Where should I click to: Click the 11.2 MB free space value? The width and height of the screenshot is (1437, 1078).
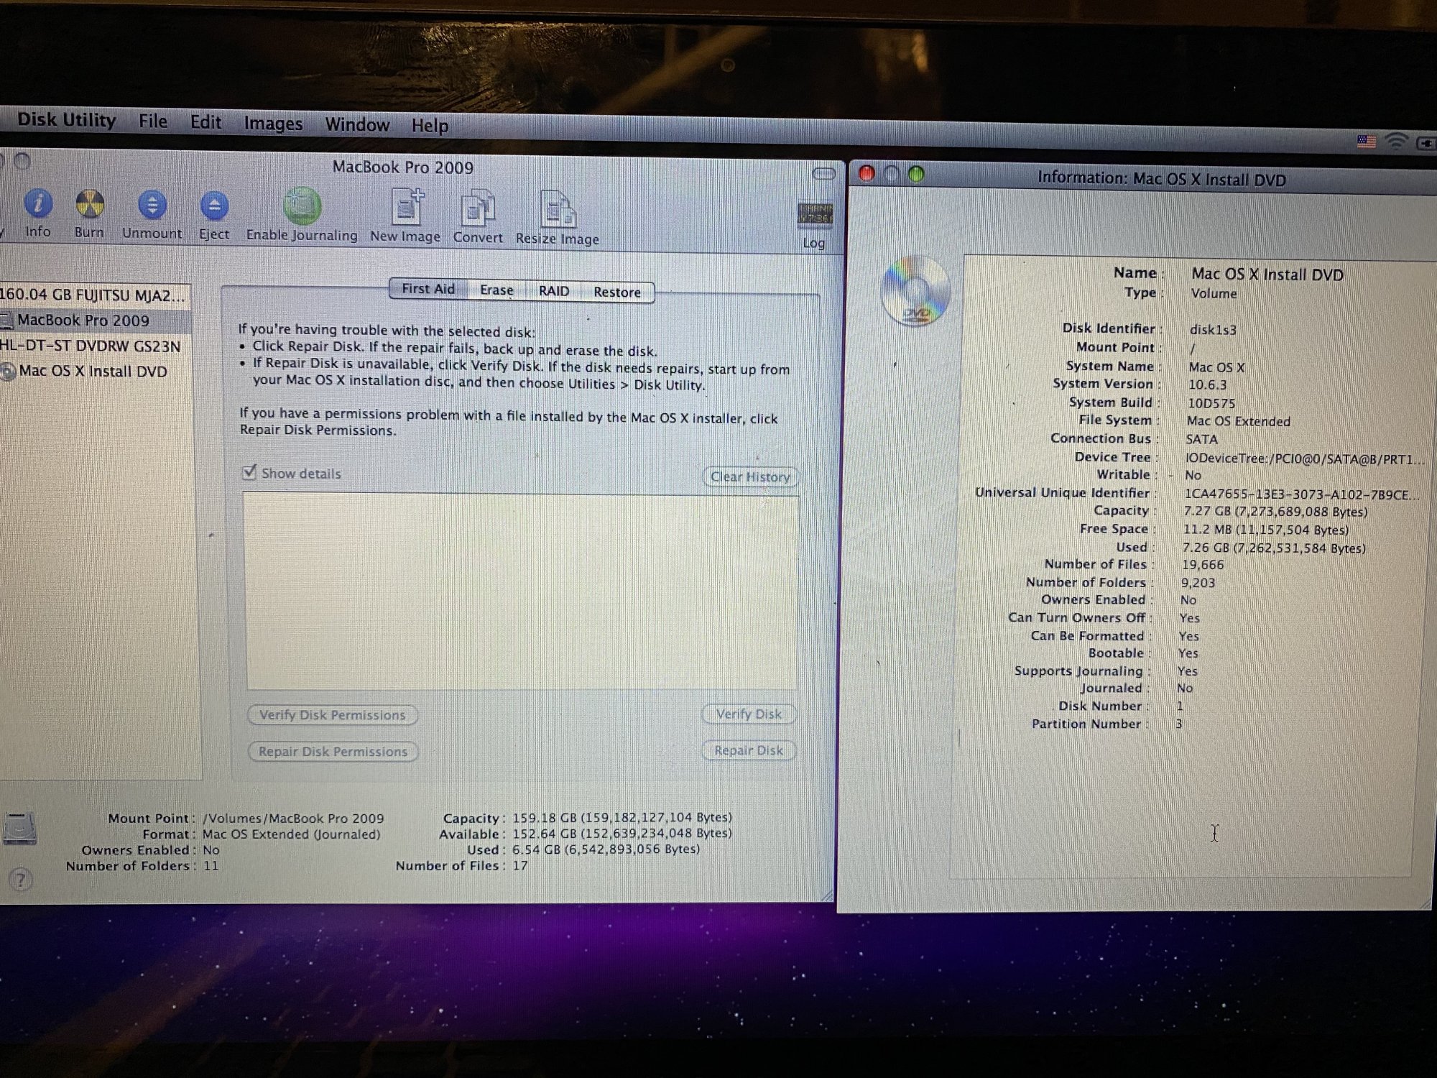(1265, 530)
